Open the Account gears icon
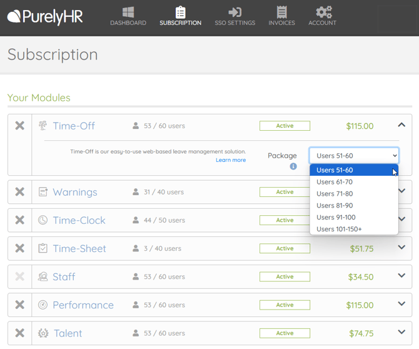This screenshot has height=349, width=419. tap(324, 12)
